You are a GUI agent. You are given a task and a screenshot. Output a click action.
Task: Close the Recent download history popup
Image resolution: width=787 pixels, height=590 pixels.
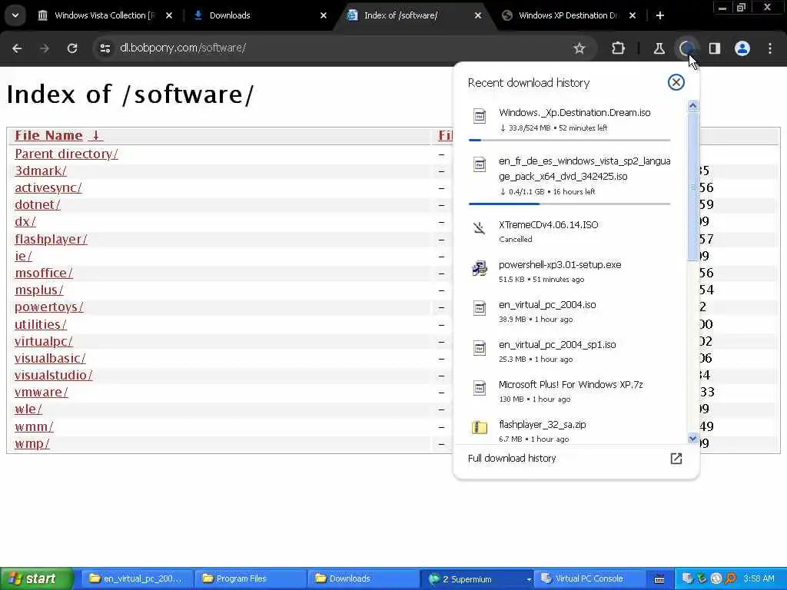point(676,82)
